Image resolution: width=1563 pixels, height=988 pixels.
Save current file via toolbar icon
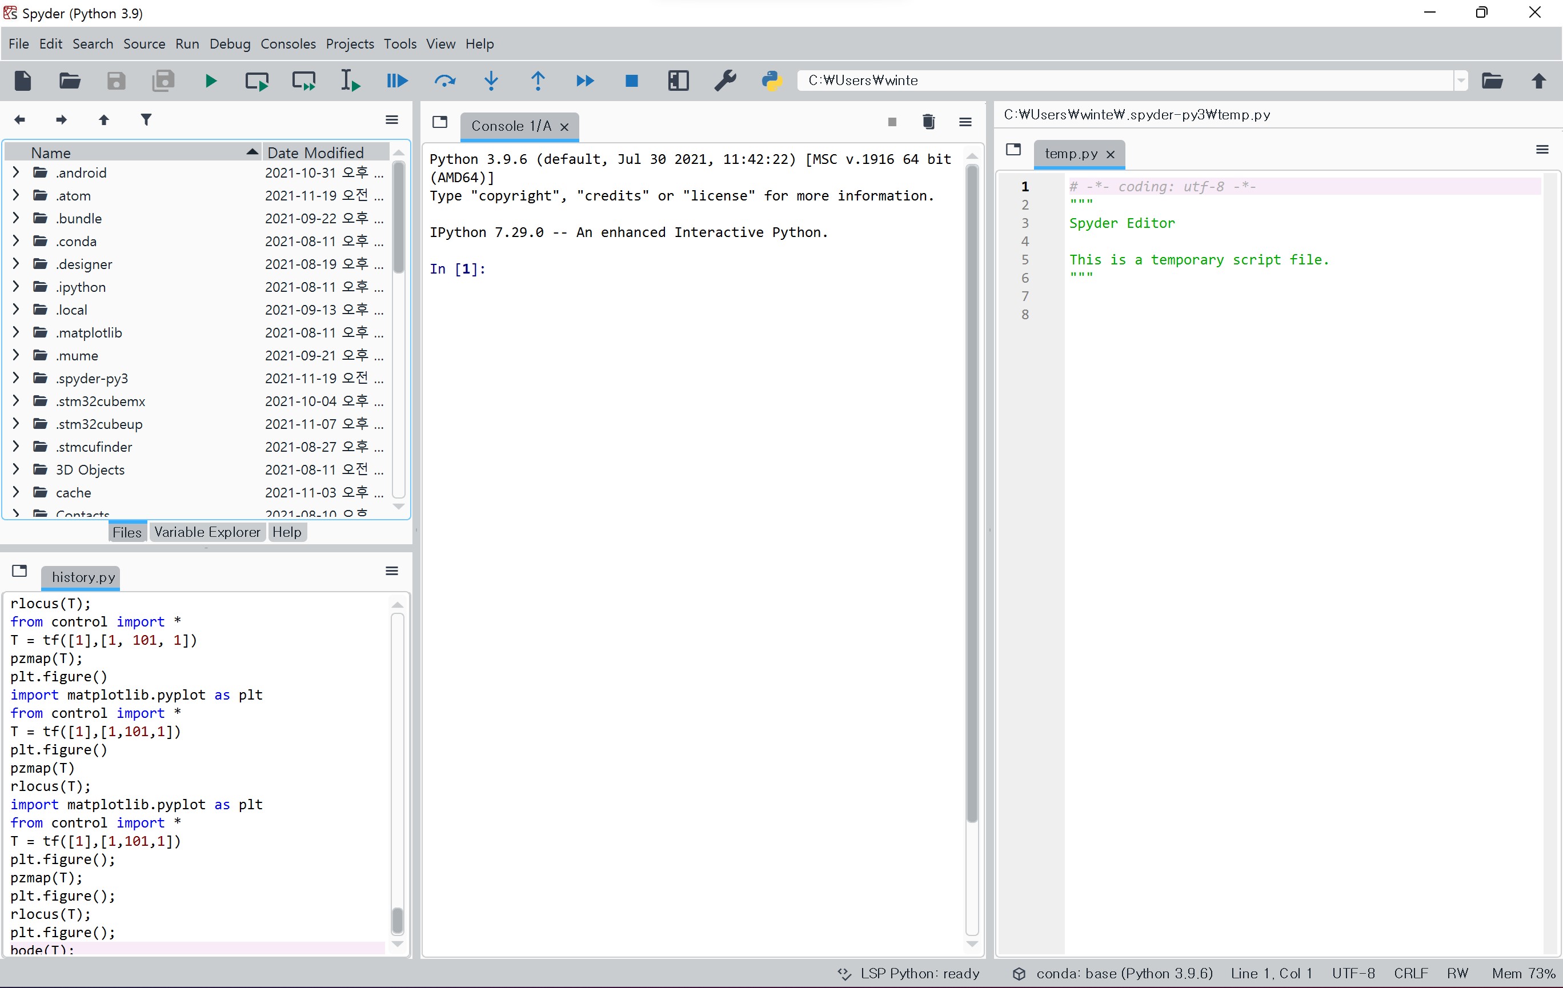(116, 81)
